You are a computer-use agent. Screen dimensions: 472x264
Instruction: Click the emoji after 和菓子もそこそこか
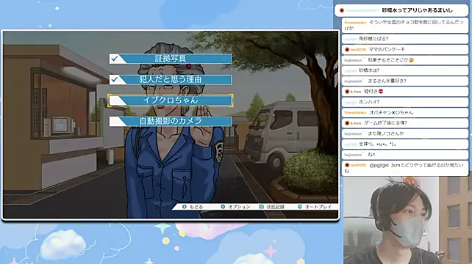click(x=412, y=60)
